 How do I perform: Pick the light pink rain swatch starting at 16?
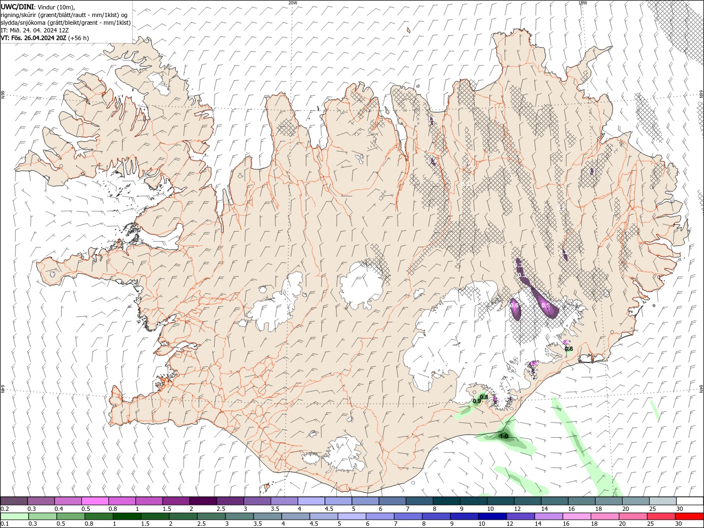[x=576, y=516]
